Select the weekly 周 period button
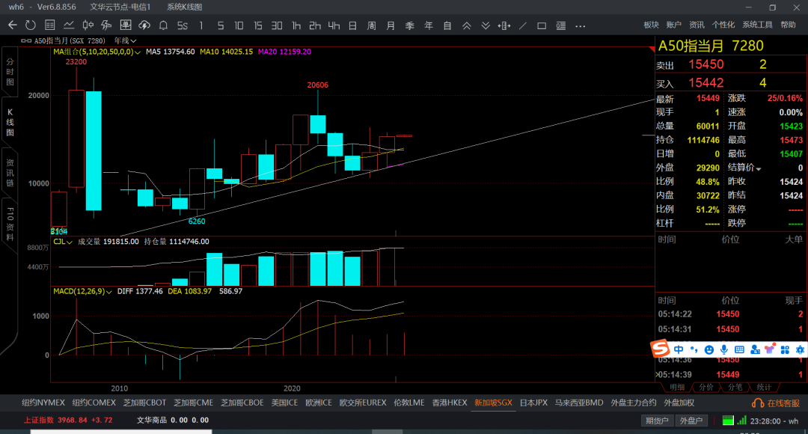This screenshot has height=434, width=808. pyautogui.click(x=372, y=25)
